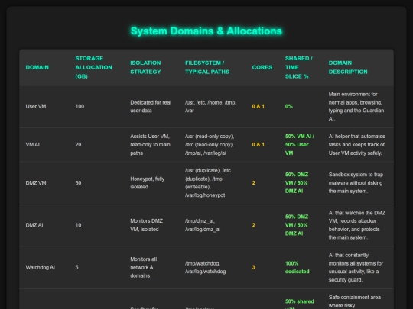Screen dimensions: 413x309
Task: Select the 100 storage value for User VM
Action: click(80, 106)
